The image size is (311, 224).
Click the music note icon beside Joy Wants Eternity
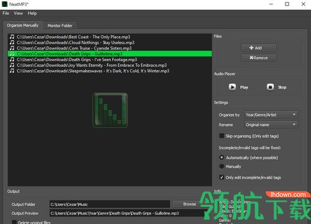[x=12, y=65]
